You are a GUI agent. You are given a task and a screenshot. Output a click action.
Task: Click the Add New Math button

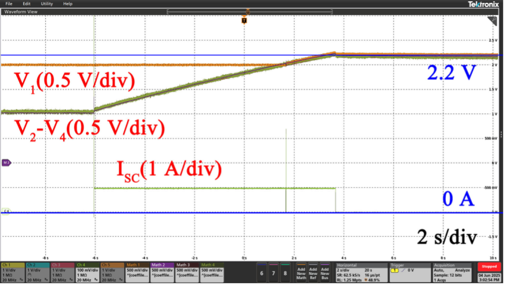tap(301, 273)
